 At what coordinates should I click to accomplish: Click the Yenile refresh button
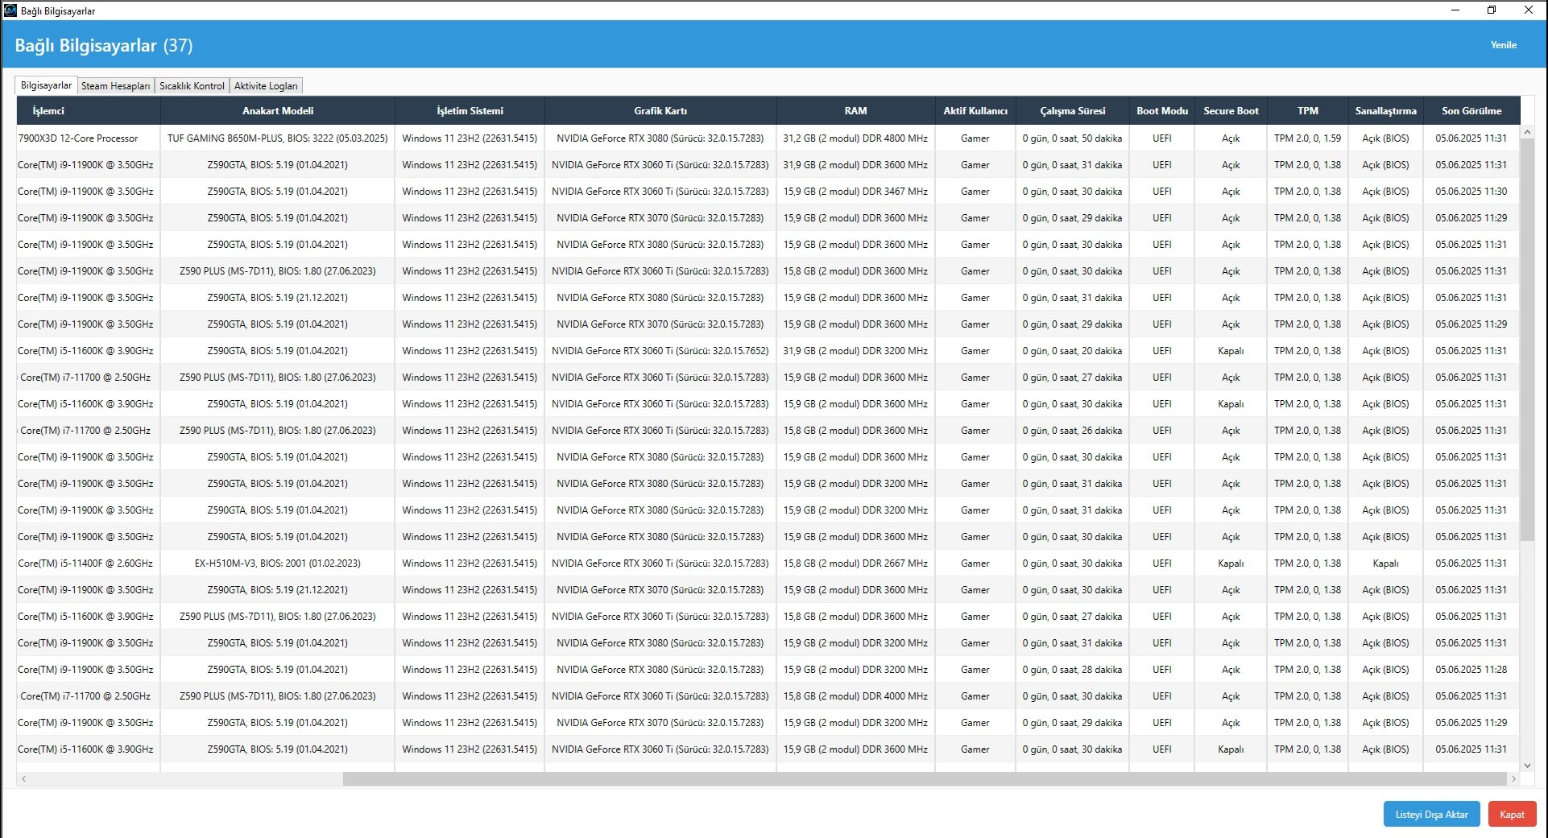1503,45
